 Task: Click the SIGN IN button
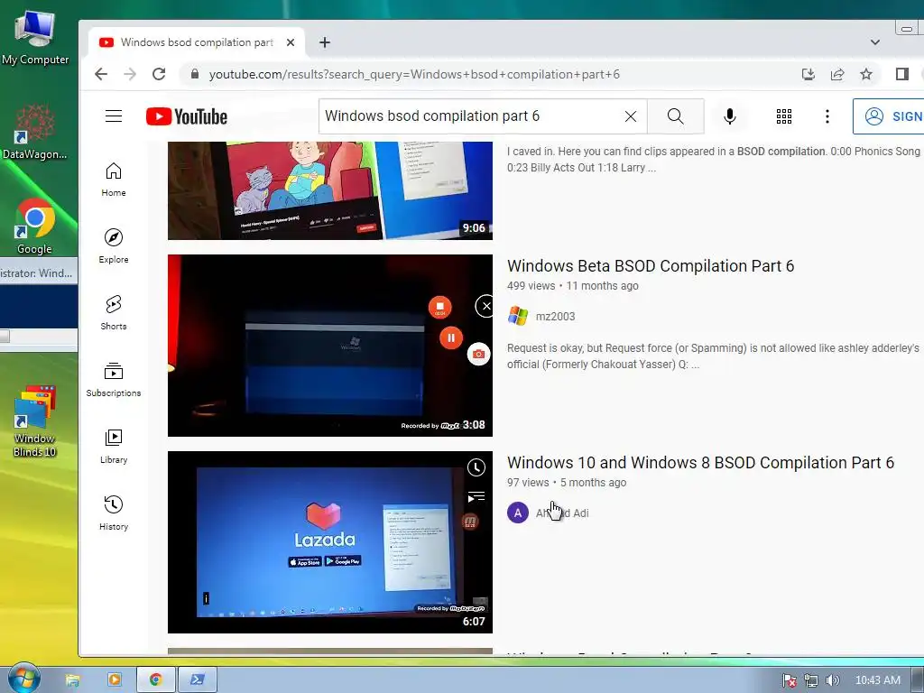coord(889,116)
